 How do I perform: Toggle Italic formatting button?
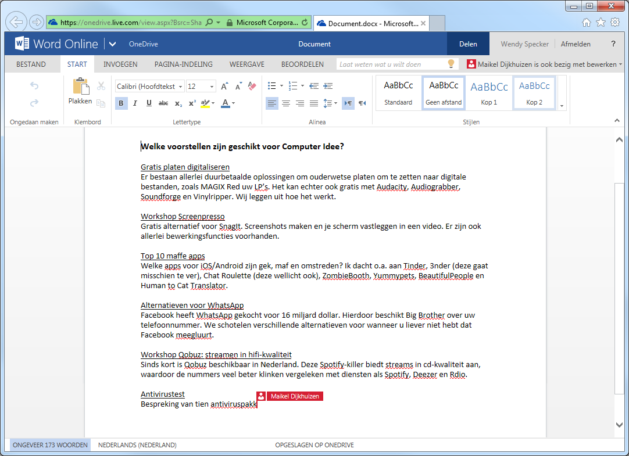(x=135, y=103)
